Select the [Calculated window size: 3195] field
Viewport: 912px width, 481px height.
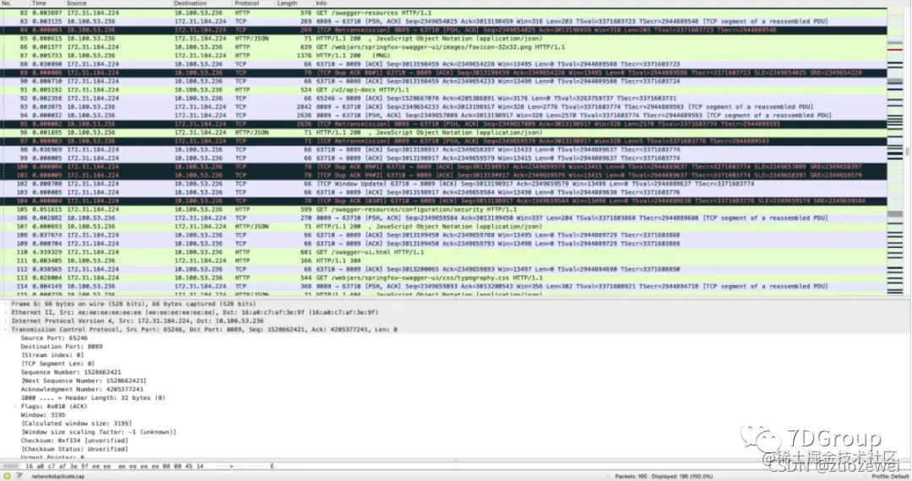click(x=77, y=424)
